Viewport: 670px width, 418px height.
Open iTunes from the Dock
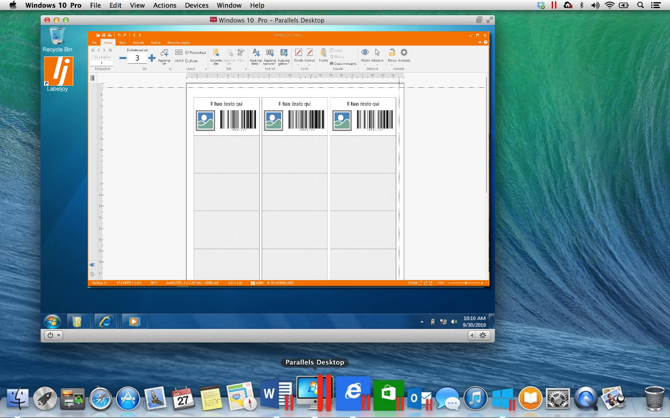coord(475,399)
